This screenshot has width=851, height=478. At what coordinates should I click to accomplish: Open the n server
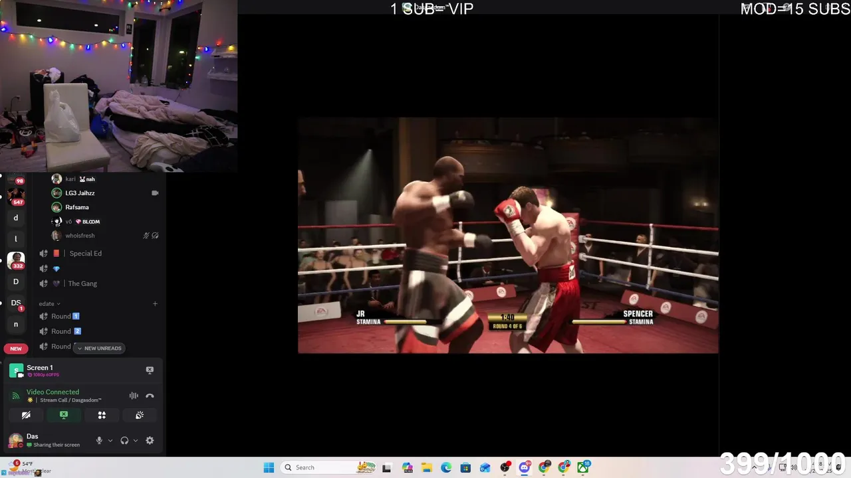(x=16, y=324)
